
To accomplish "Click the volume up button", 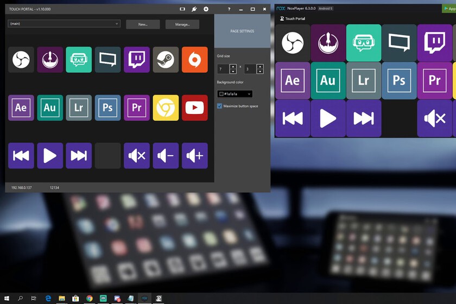I will pos(194,156).
